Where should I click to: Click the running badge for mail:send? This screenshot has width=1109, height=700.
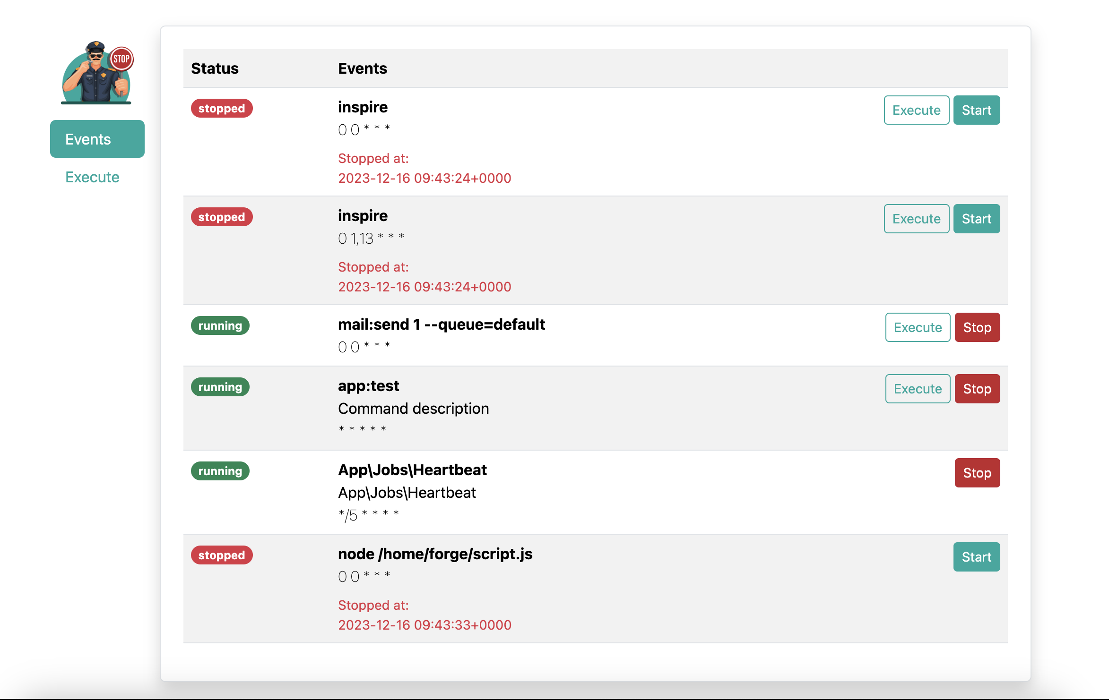point(220,325)
